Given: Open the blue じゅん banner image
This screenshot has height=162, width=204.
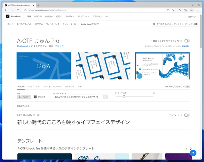Looking at the screenshot, I should 44,66.
